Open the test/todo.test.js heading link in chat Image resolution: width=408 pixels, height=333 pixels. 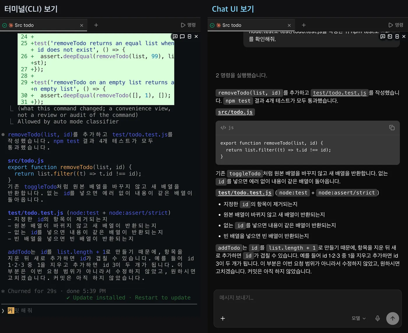pyautogui.click(x=245, y=193)
